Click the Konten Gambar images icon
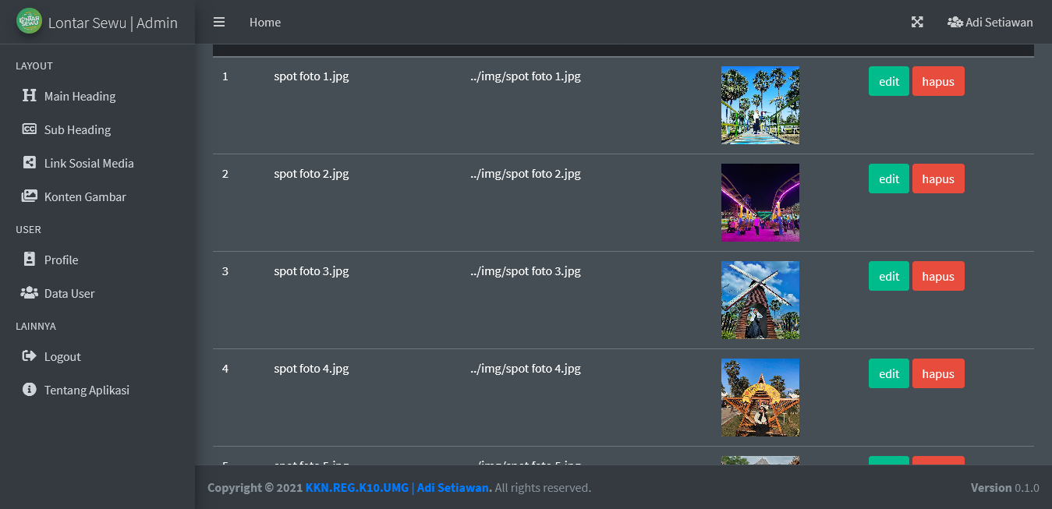The image size is (1052, 509). click(30, 196)
